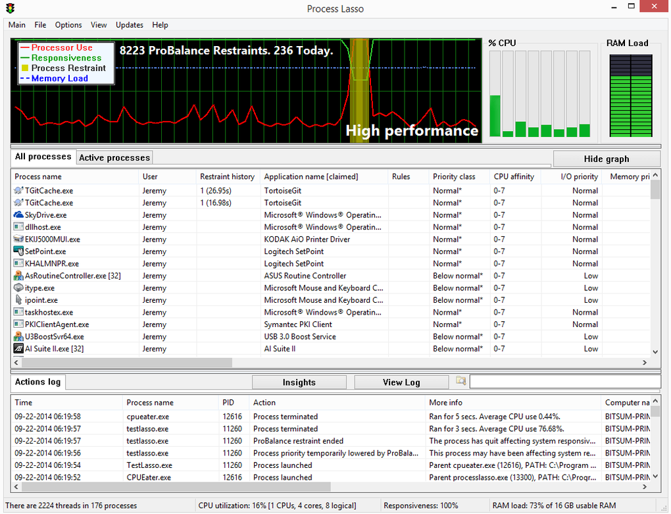The image size is (671, 514).
Task: Click the Hide graph button
Action: (x=606, y=159)
